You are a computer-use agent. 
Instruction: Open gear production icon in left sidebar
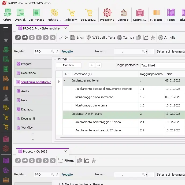click(6, 149)
